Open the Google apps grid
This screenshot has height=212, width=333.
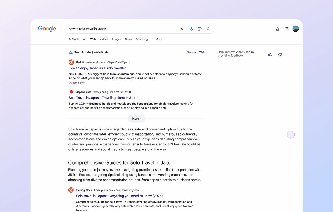pos(286,29)
